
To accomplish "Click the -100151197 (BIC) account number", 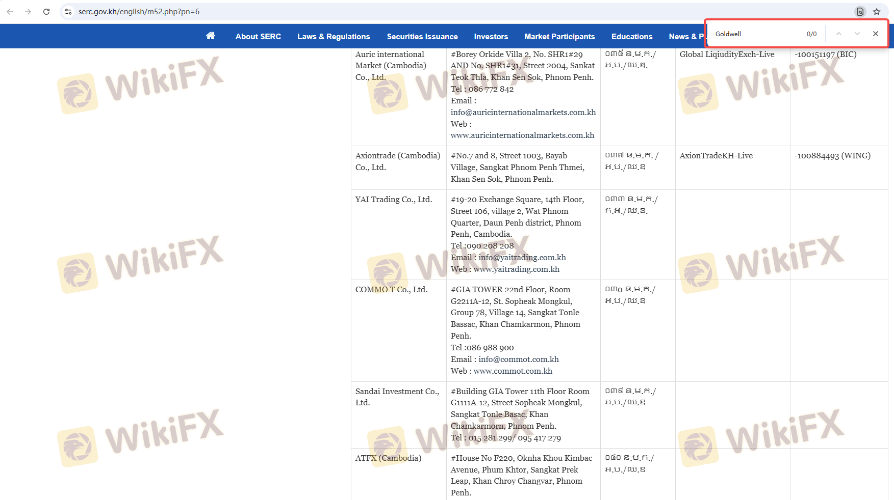I will 825,54.
